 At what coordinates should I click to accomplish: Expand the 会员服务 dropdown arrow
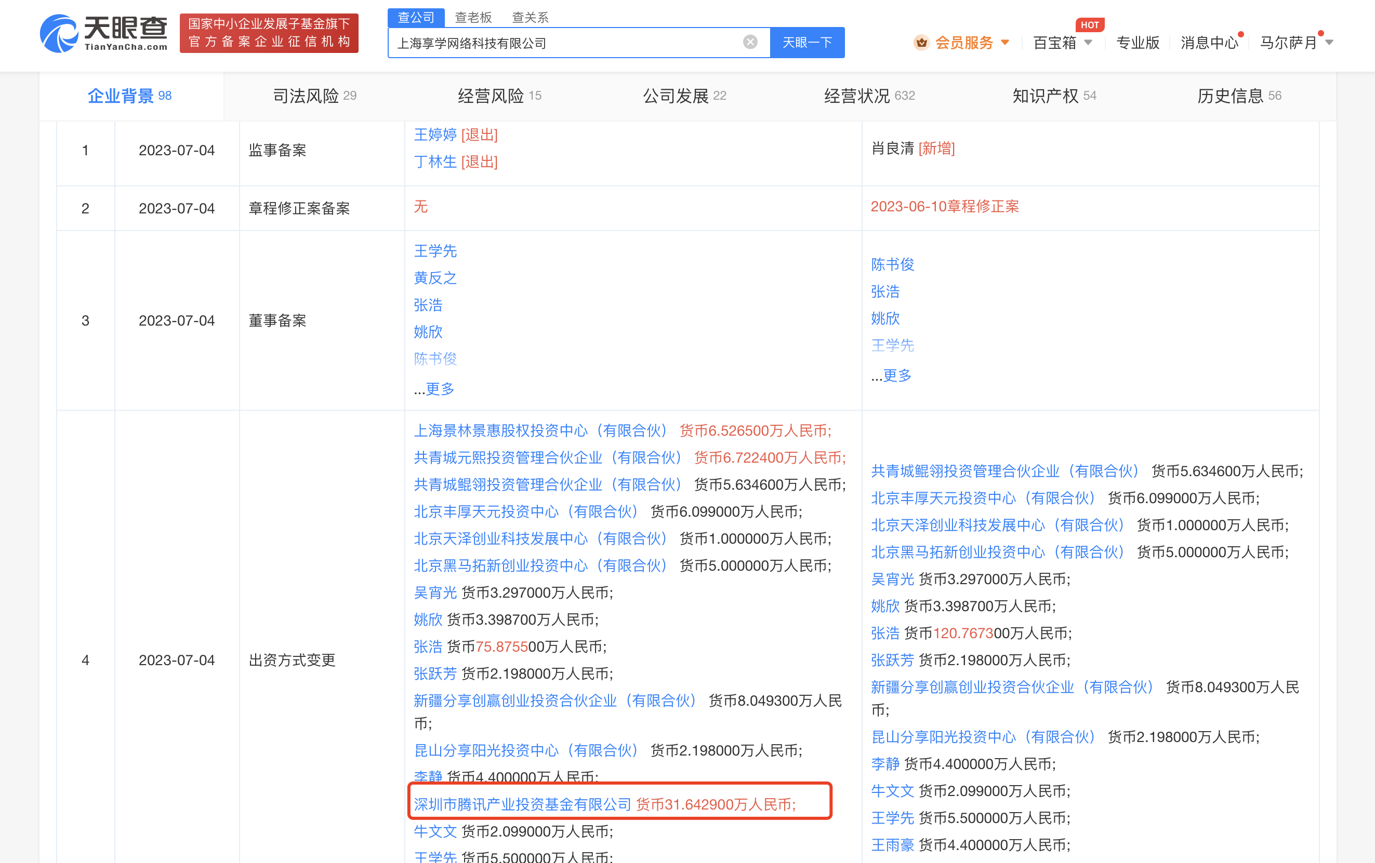point(1005,42)
